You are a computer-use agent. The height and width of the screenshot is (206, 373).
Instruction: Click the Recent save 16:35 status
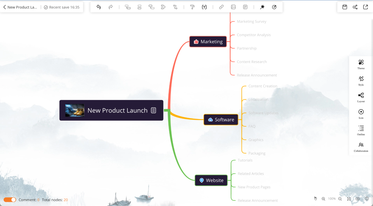click(62, 7)
